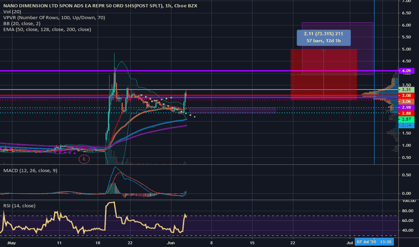
Task: Click the red 2.88 price label
Action: point(406,113)
